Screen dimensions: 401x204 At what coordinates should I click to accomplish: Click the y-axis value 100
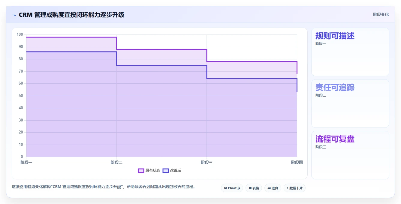click(x=20, y=34)
